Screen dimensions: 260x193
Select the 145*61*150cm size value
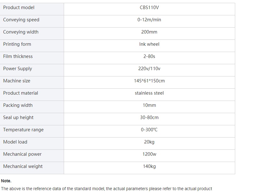click(x=149, y=81)
